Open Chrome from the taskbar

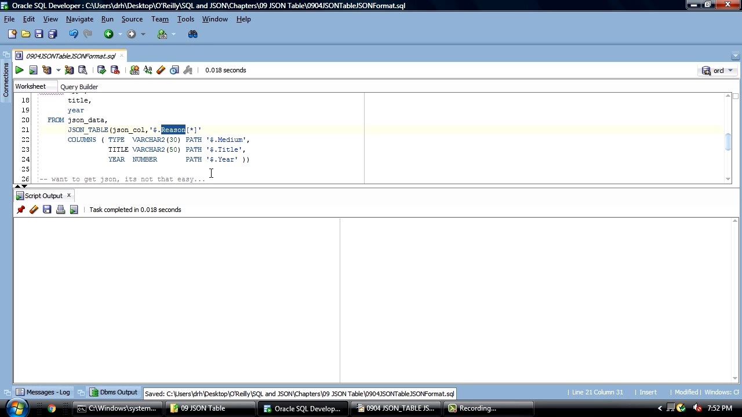point(52,408)
